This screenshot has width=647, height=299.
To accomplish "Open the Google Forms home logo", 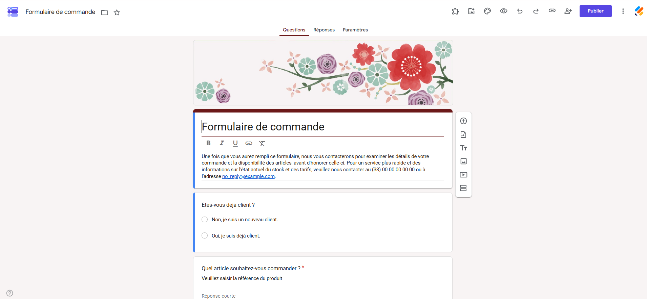I will click(x=13, y=11).
